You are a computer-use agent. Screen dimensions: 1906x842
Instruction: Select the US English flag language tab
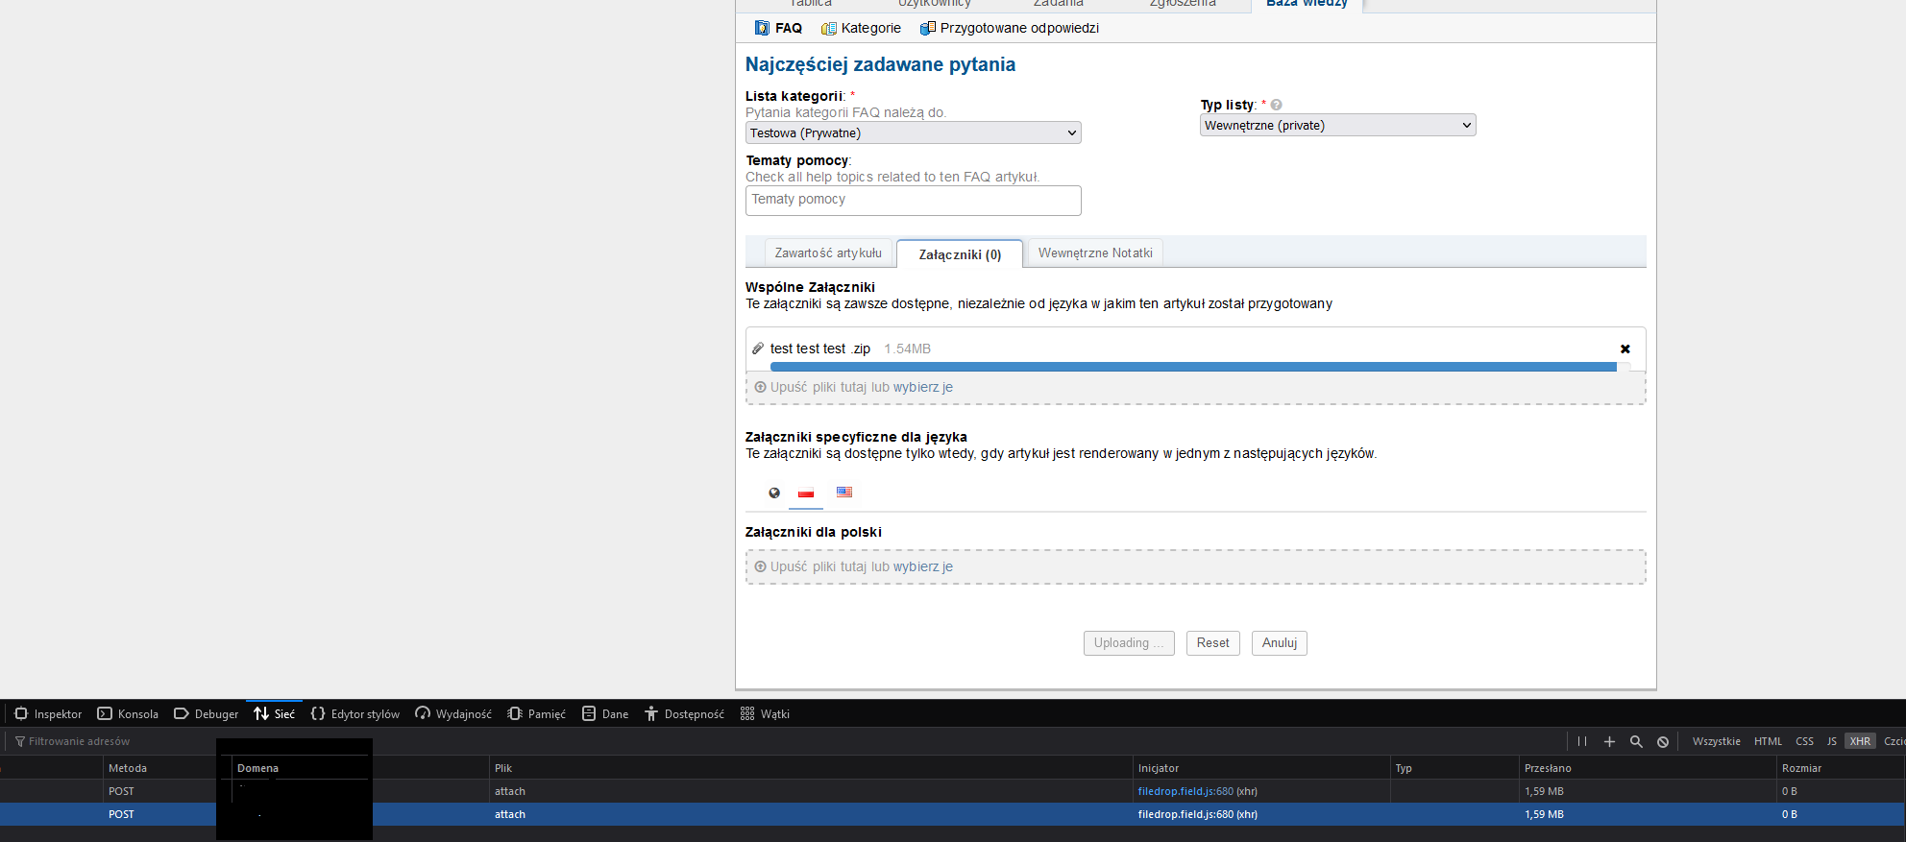tap(843, 493)
